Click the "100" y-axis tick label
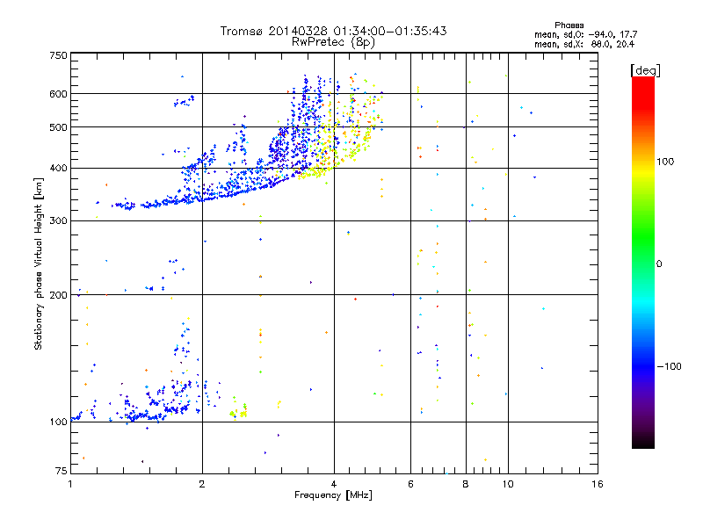Screen dimensions: 703x527 point(59,422)
